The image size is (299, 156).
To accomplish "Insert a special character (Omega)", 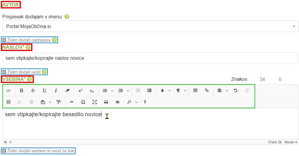I will pyautogui.click(x=83, y=102).
